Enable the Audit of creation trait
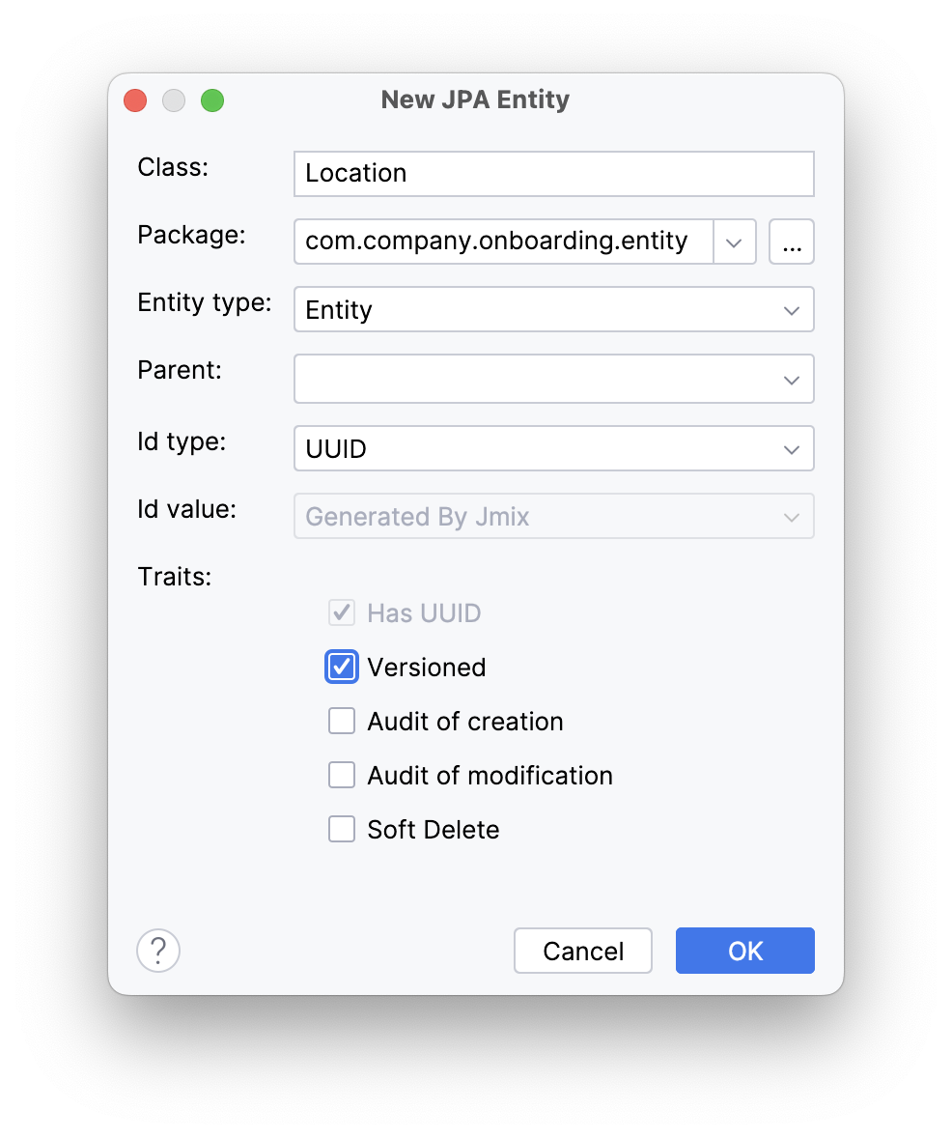 341,721
